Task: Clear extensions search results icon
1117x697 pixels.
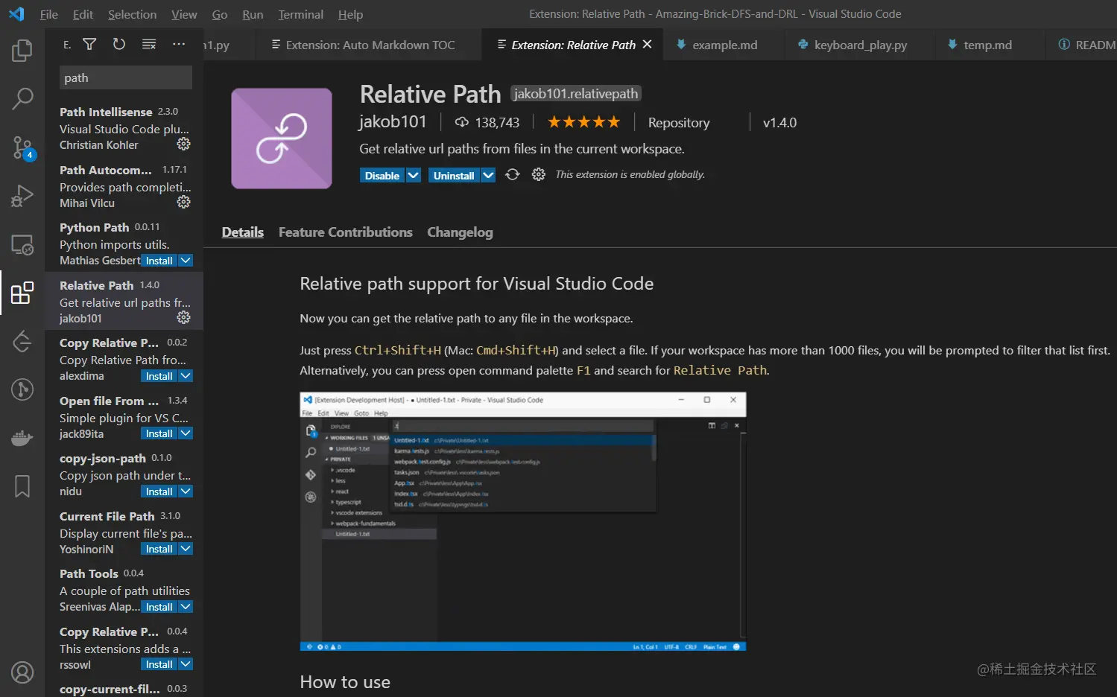Action: [x=149, y=45]
